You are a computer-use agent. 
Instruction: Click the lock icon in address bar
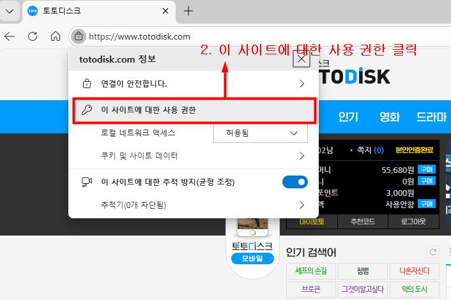[x=78, y=36]
